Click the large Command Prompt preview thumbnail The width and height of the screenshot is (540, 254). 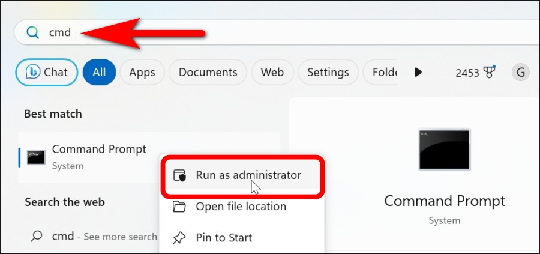(x=444, y=150)
